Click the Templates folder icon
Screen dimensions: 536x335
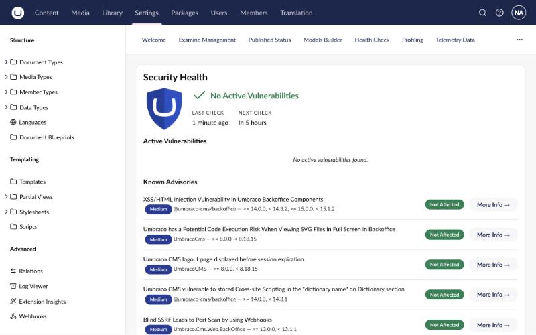coord(13,182)
